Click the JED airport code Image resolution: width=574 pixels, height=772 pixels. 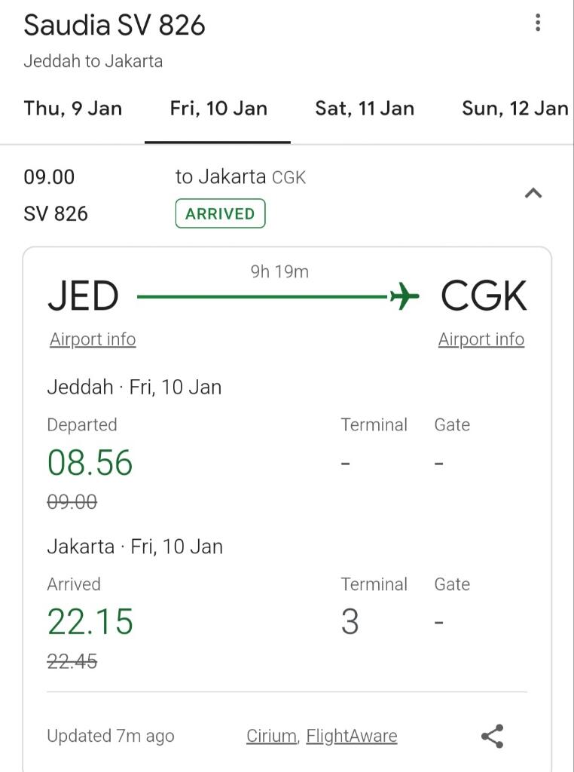coord(83,296)
